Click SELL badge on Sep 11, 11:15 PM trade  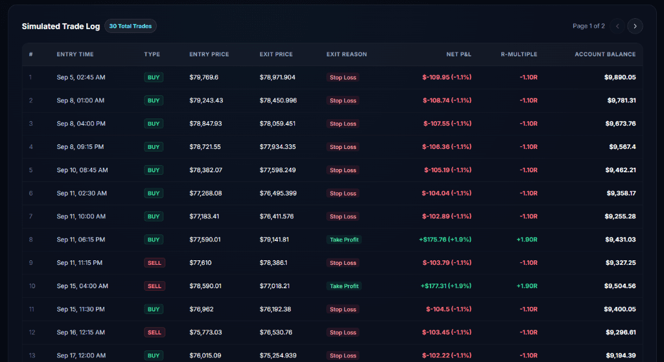tap(154, 263)
